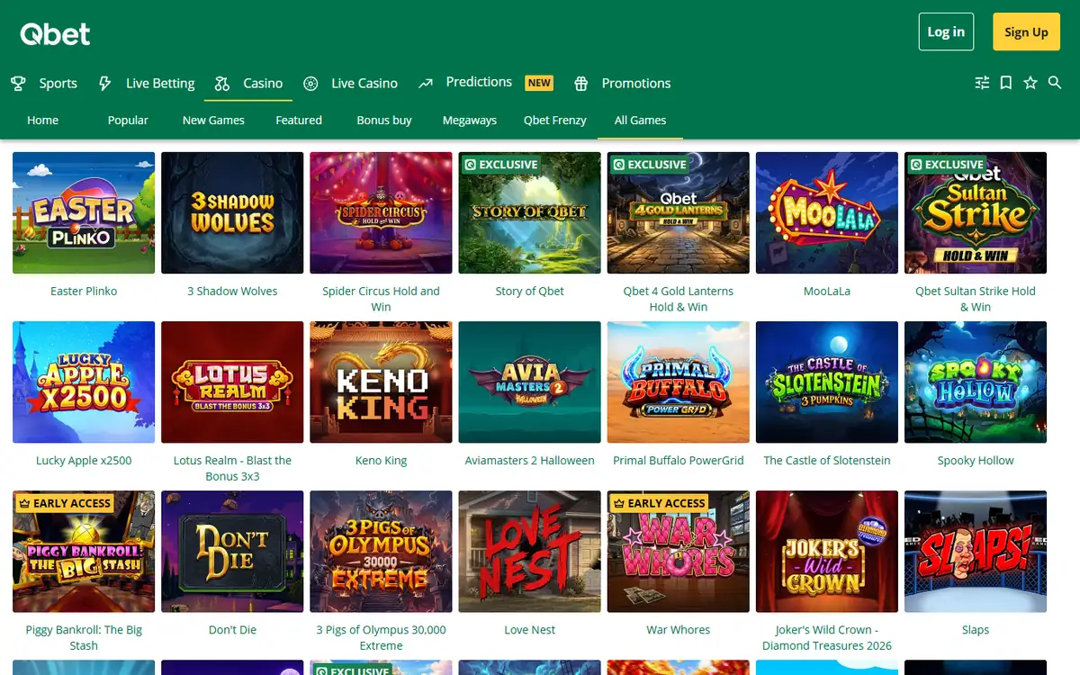Open the Live Betting section
Viewport: 1080px width, 675px height.
click(160, 84)
